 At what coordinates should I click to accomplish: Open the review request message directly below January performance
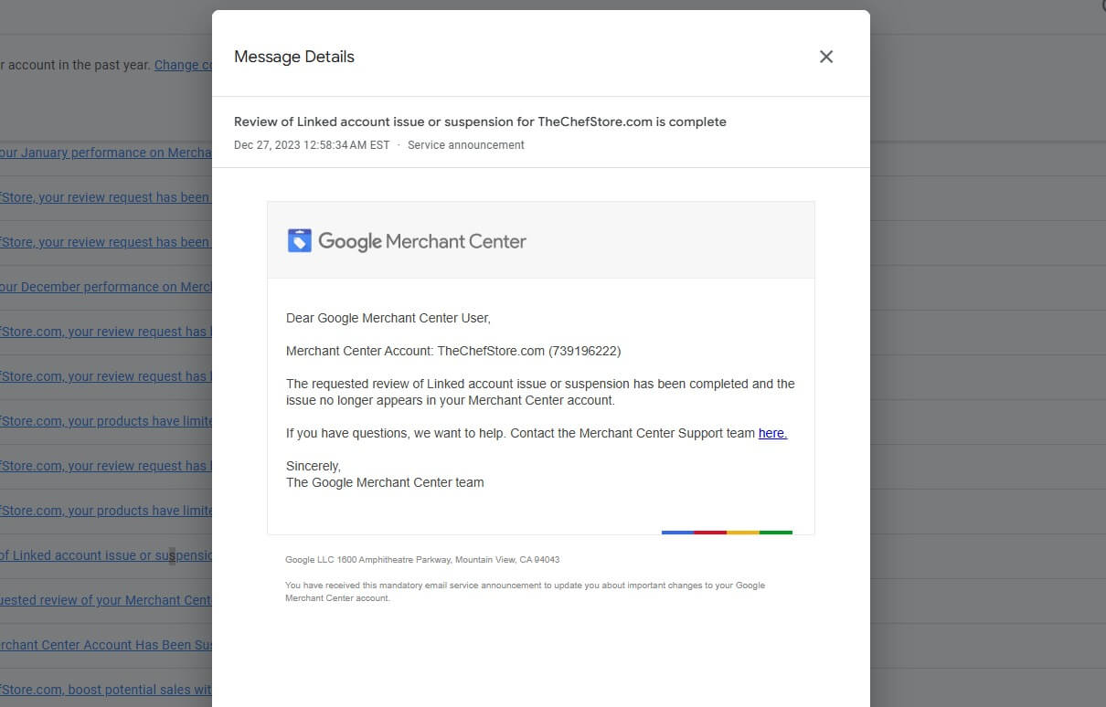click(x=106, y=197)
